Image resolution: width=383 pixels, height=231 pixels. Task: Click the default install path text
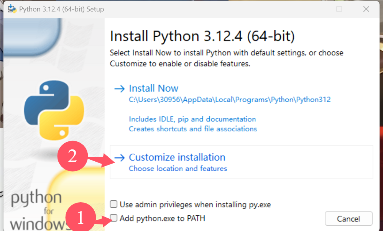click(230, 100)
